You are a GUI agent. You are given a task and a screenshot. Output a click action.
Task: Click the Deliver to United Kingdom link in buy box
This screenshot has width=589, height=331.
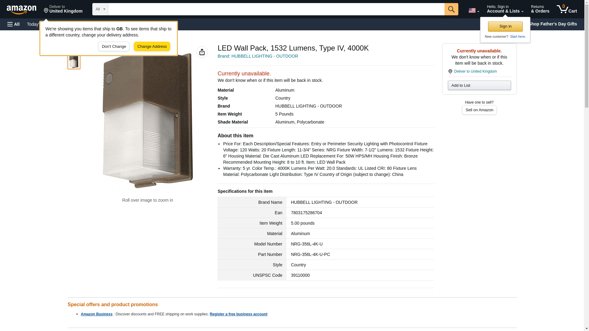tap(475, 71)
